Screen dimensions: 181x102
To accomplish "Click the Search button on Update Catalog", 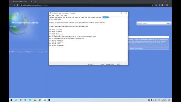I will (x=169, y=23).
